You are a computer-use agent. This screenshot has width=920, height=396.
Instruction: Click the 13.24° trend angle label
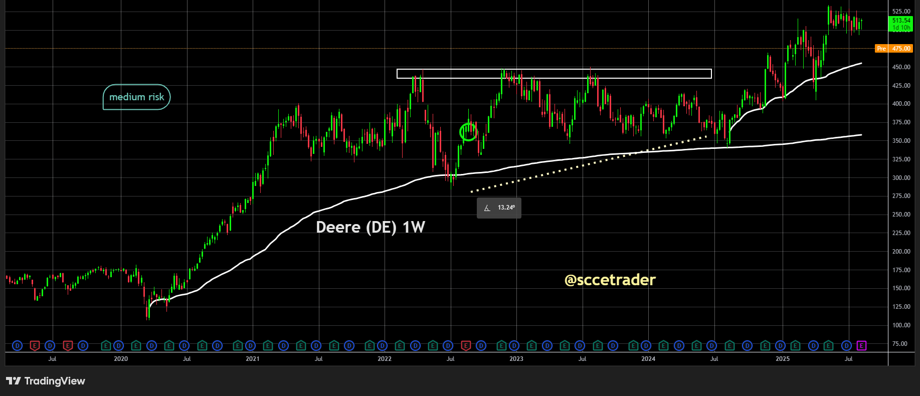click(x=499, y=208)
